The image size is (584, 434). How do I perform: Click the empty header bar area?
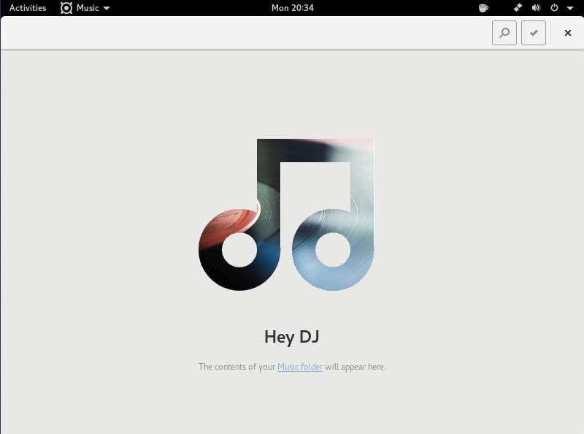[x=248, y=33]
